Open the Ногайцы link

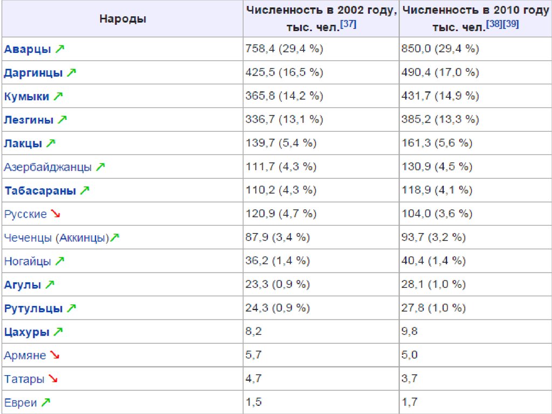[27, 261]
